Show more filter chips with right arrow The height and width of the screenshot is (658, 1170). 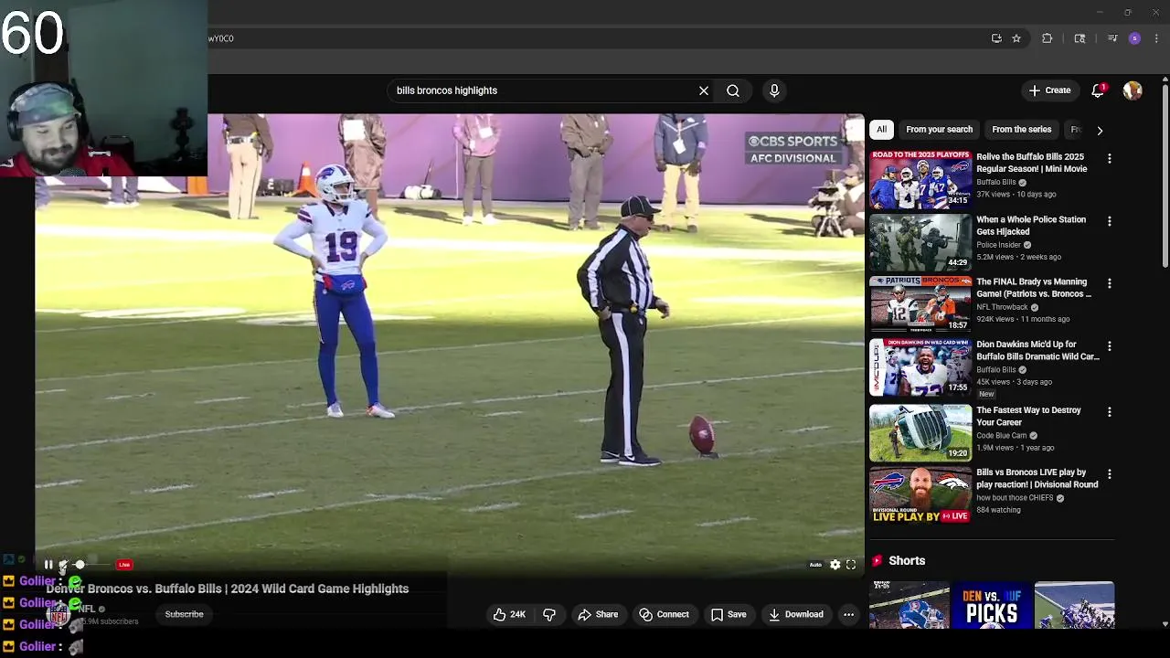[x=1100, y=131]
